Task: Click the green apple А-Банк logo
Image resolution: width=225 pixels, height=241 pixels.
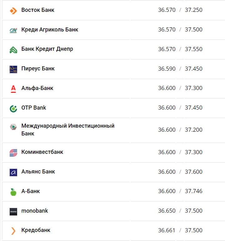Action: [13, 192]
